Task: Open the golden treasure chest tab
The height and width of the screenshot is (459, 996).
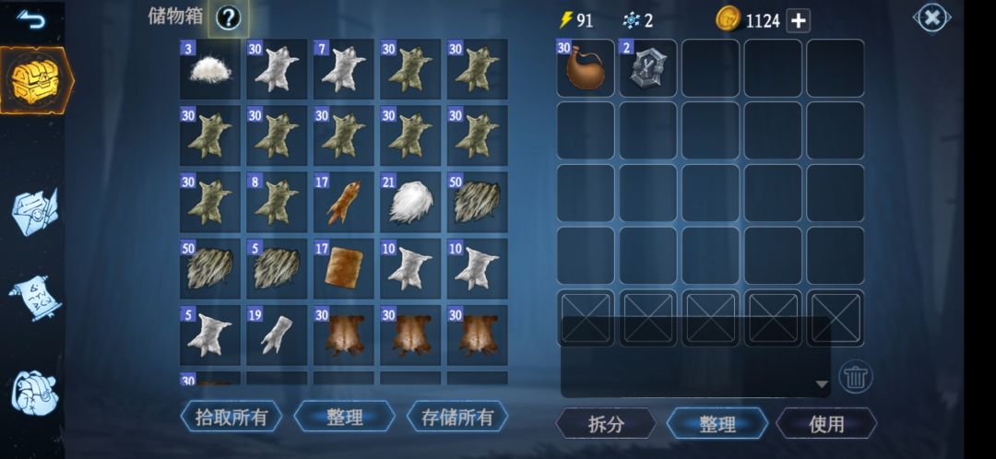Action: [x=36, y=80]
